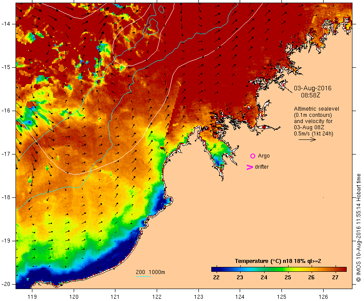Click the latitude label -16
This screenshot has height=301, width=364.
tap(6, 111)
